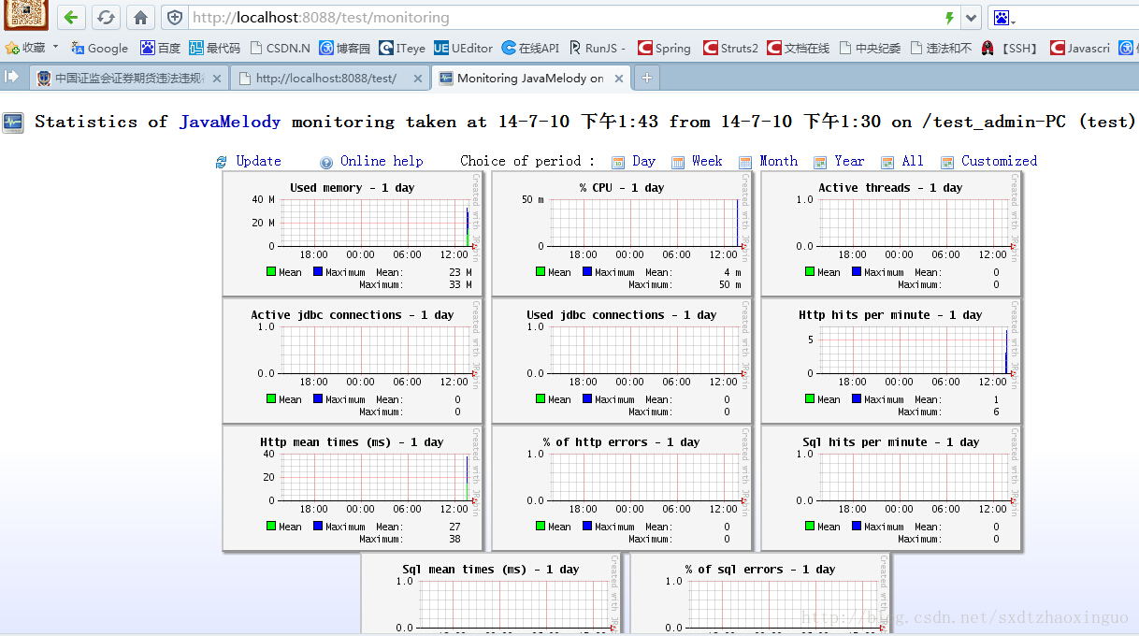Viewport: 1139px width, 636px height.
Task: Open the 文档在线 bookmark
Action: coord(799,48)
